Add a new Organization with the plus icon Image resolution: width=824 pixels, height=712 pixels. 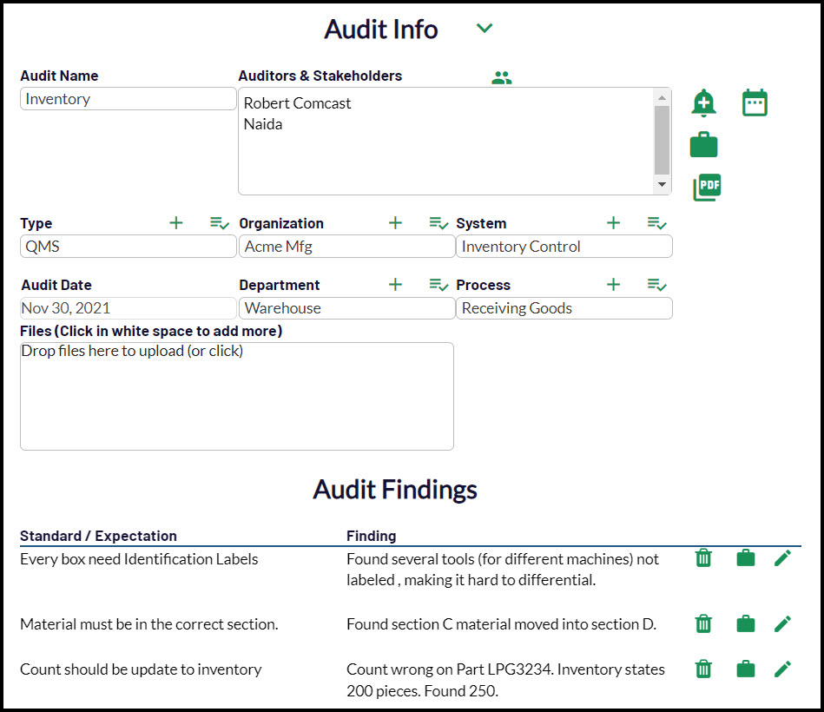395,223
